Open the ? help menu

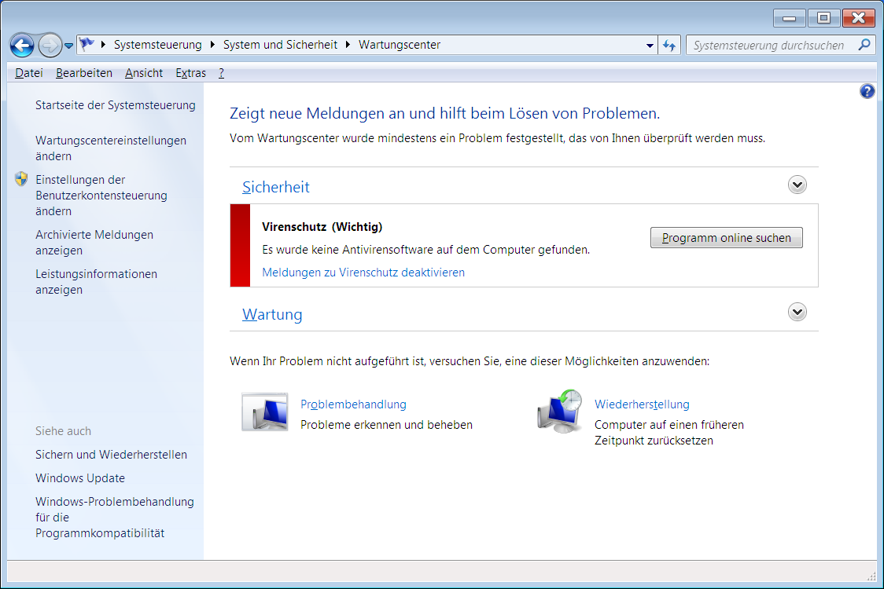point(222,72)
